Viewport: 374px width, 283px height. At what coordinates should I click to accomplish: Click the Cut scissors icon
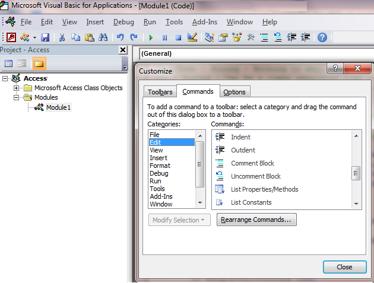62,37
